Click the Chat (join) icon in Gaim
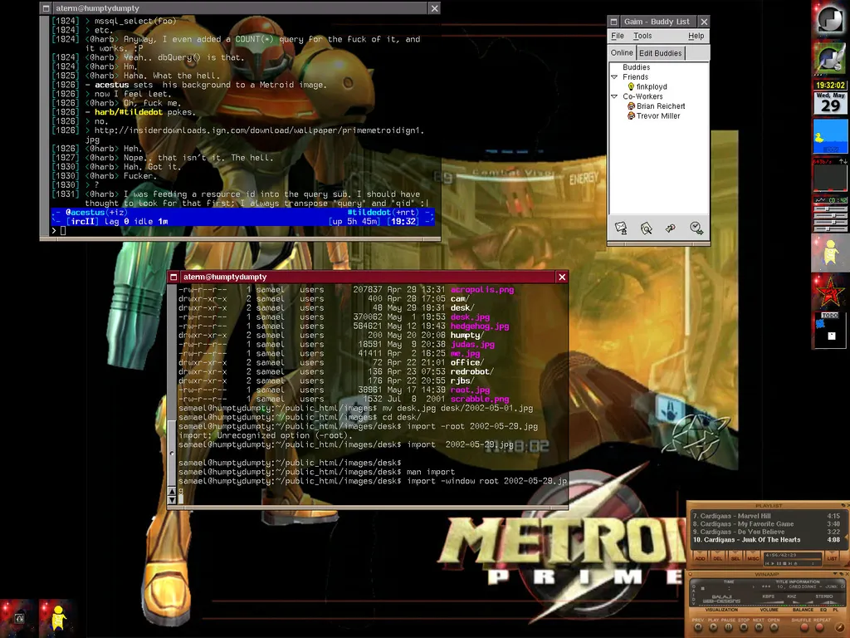 (x=671, y=228)
